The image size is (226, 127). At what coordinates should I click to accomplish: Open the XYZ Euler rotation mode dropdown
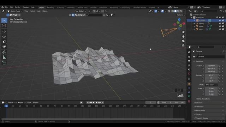tap(212, 85)
